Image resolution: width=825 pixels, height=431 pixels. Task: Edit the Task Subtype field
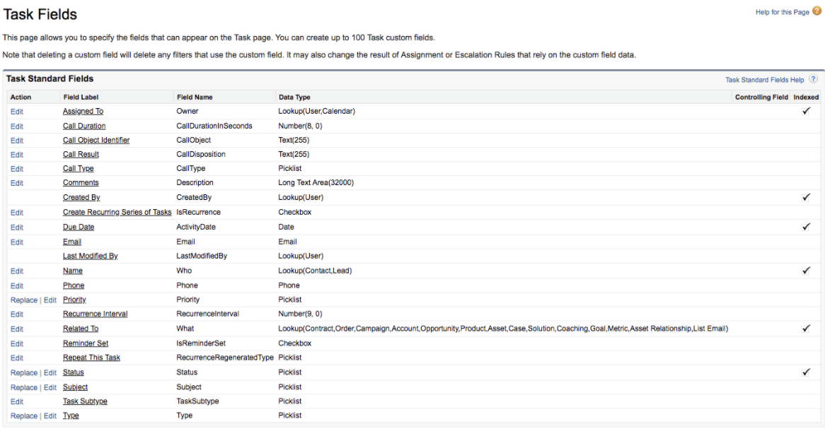click(x=16, y=401)
